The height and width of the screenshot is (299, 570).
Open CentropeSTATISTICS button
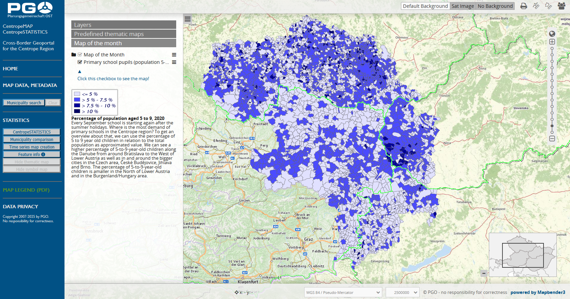(32, 132)
